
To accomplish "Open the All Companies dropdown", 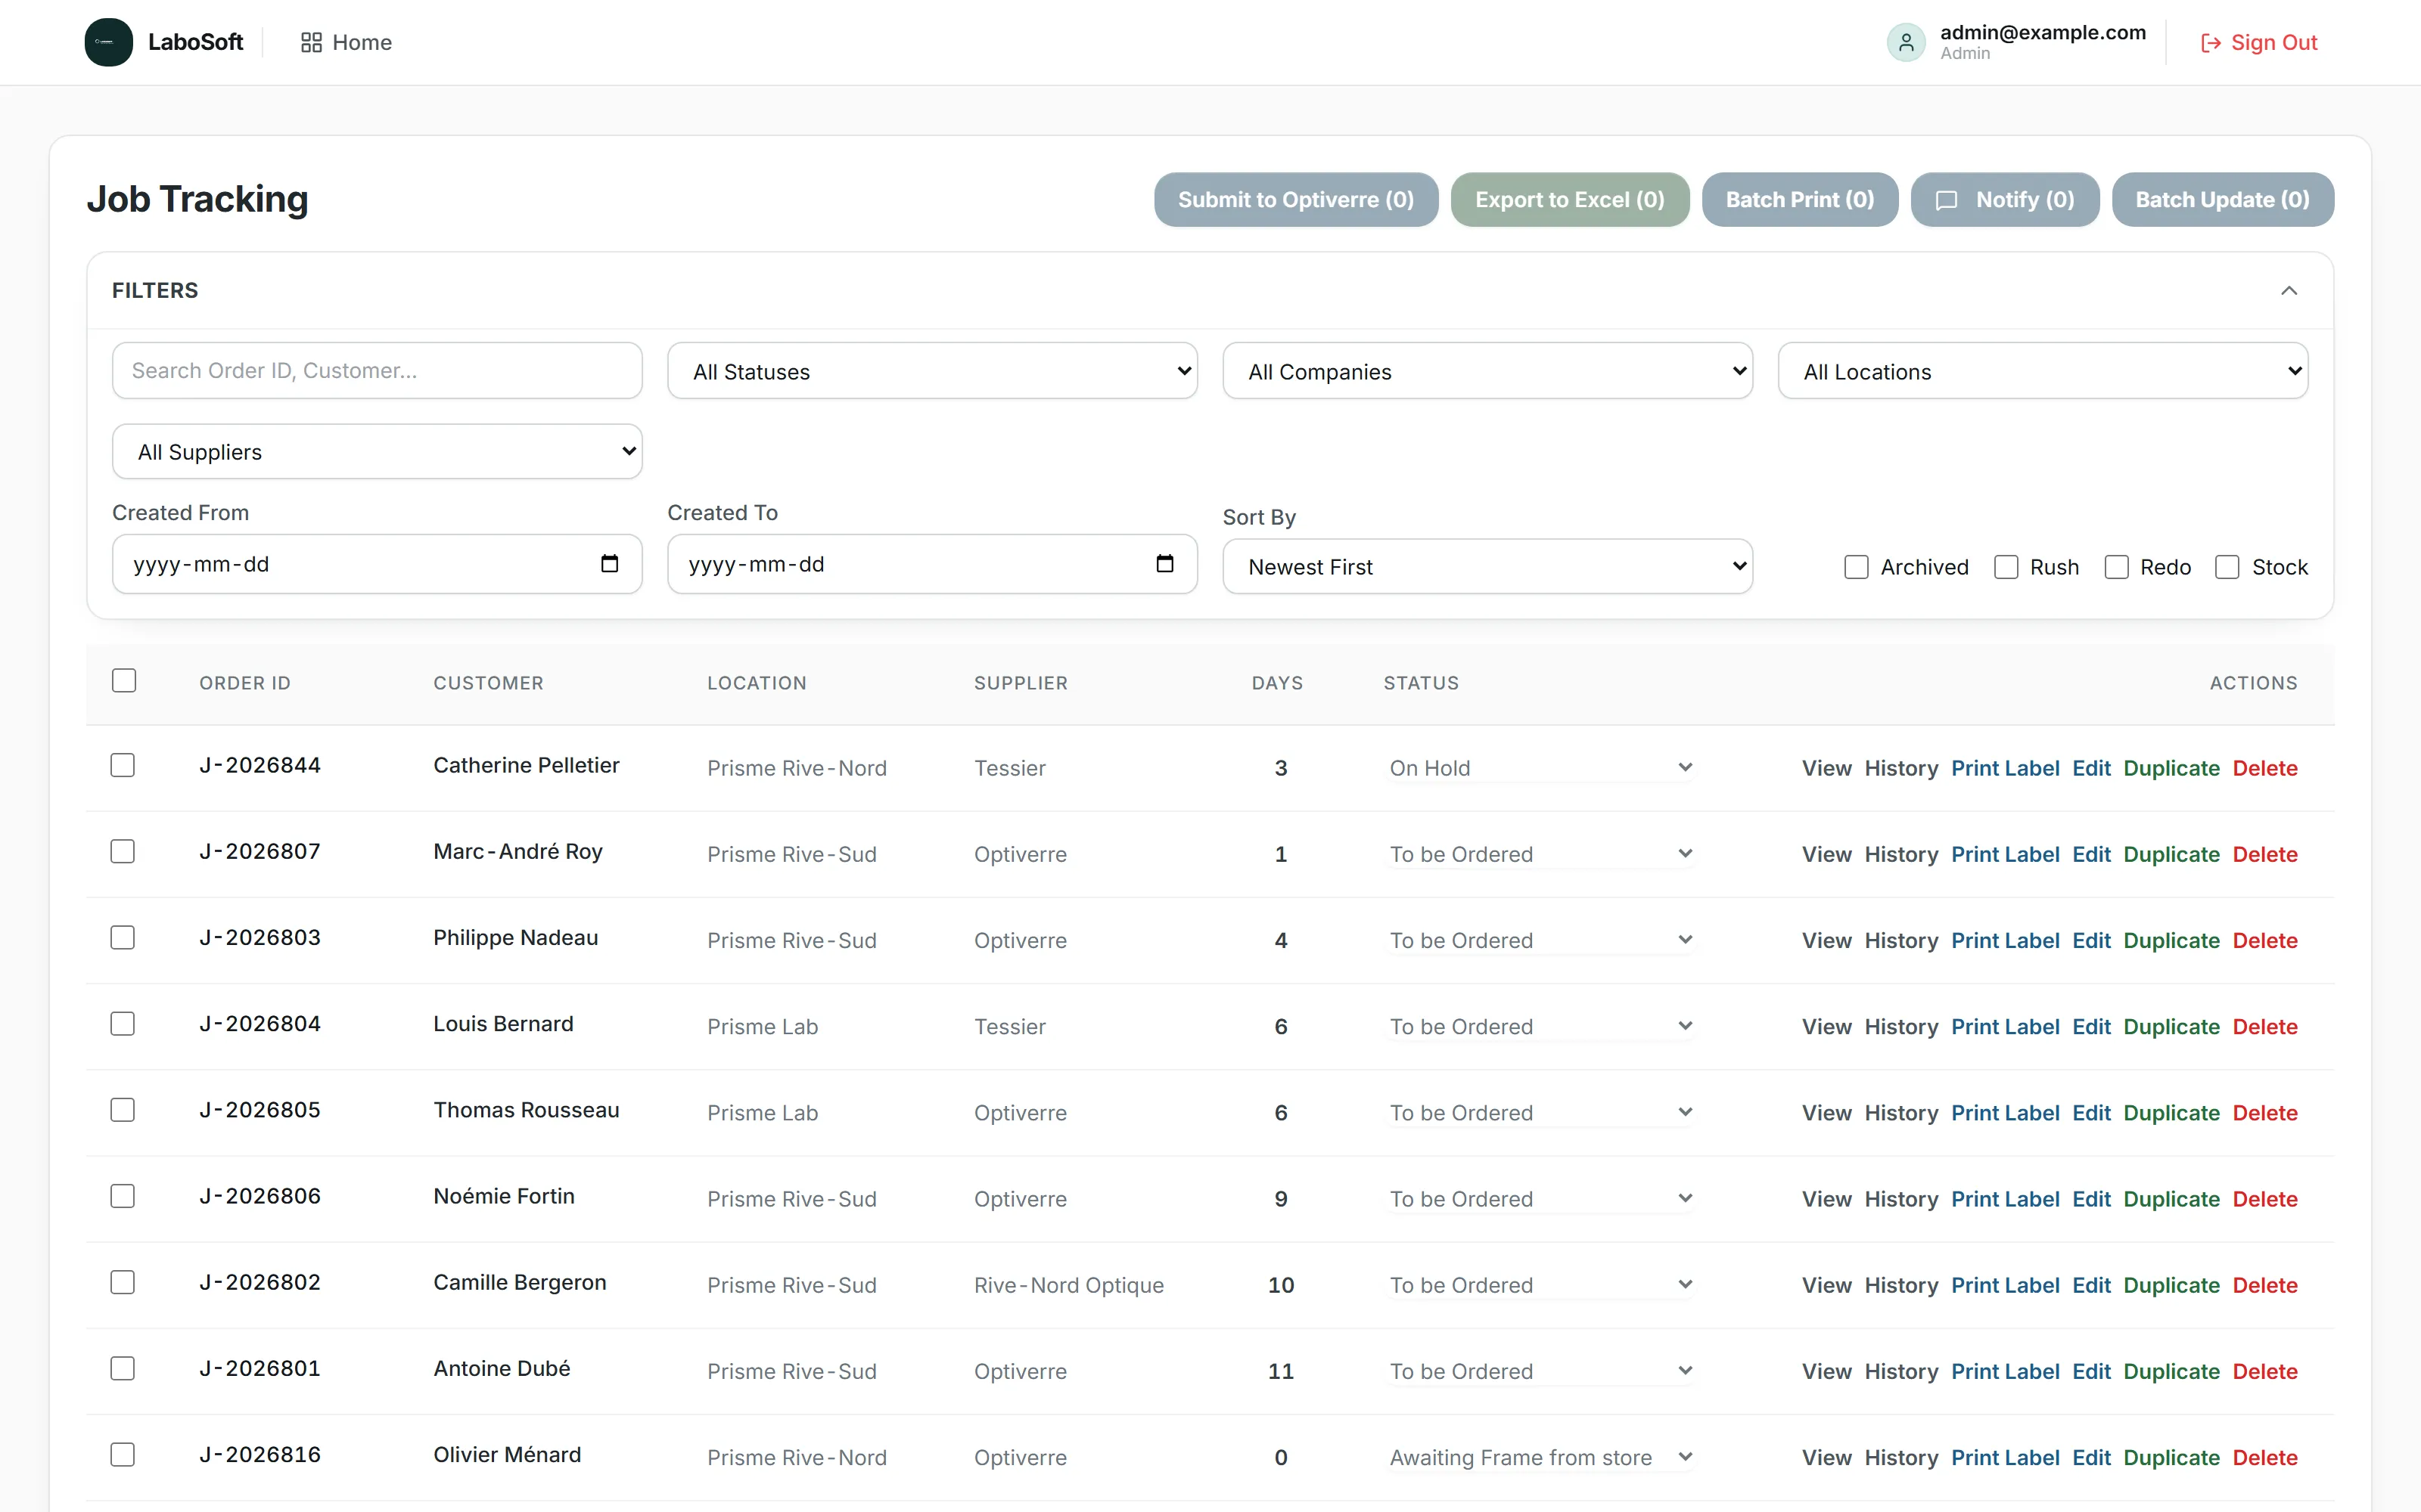I will (1487, 371).
